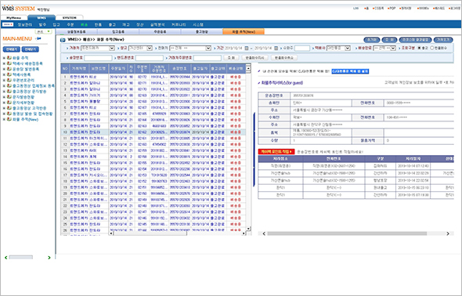Open the 시스템 menu in the blue bar
The height and width of the screenshot is (296, 462).
(x=198, y=25)
